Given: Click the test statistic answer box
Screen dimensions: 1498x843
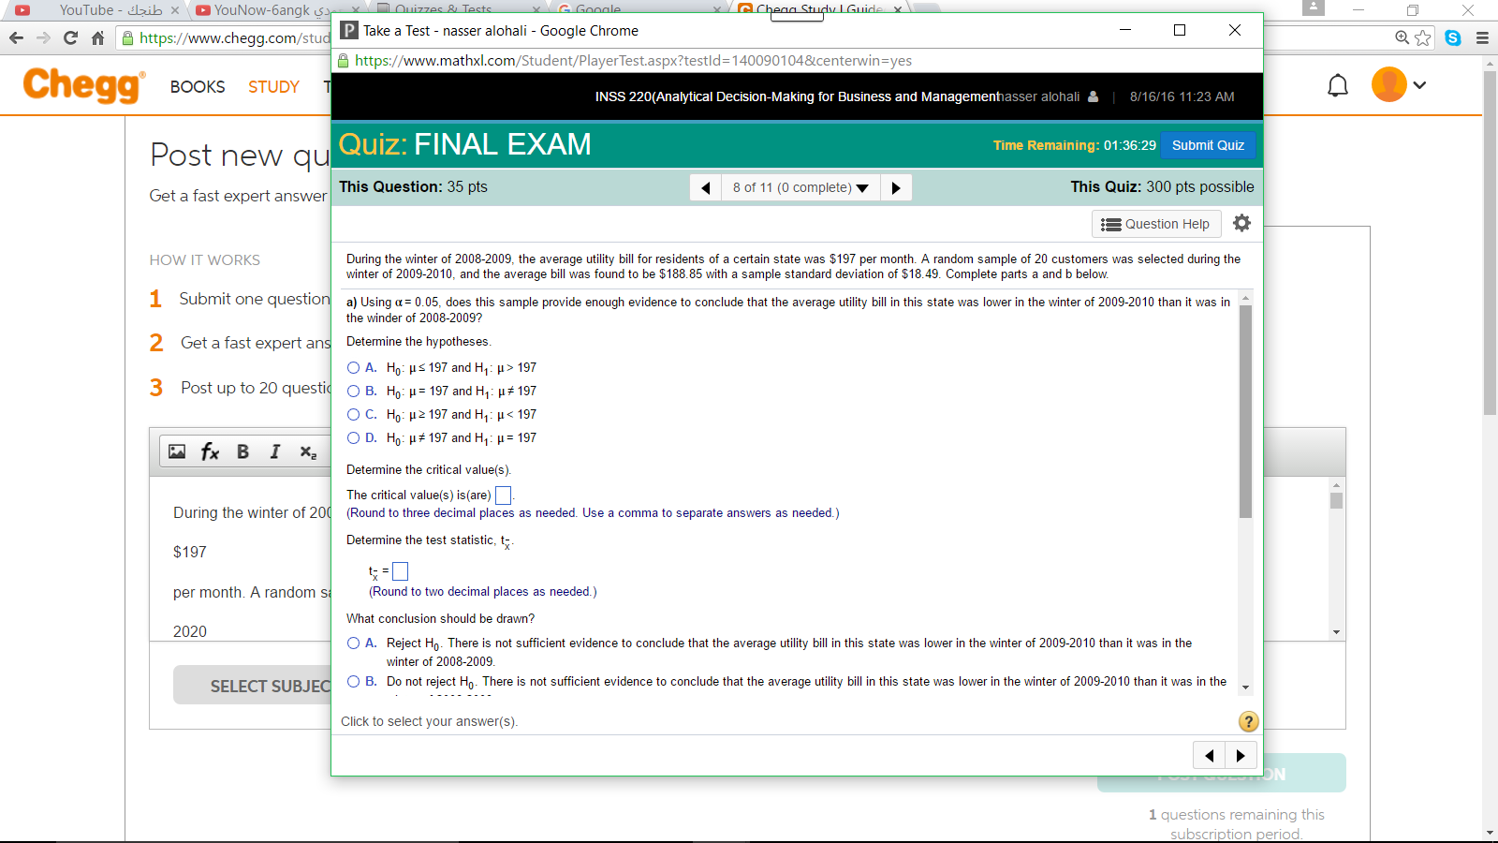Looking at the screenshot, I should [400, 571].
